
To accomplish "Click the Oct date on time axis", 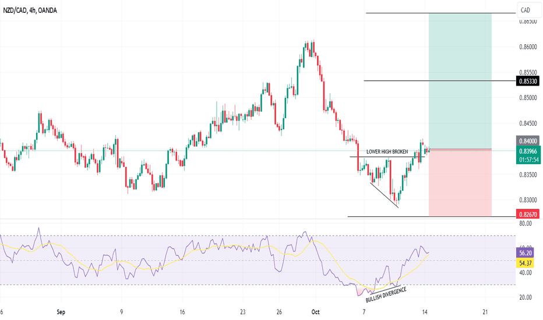I will (315, 312).
